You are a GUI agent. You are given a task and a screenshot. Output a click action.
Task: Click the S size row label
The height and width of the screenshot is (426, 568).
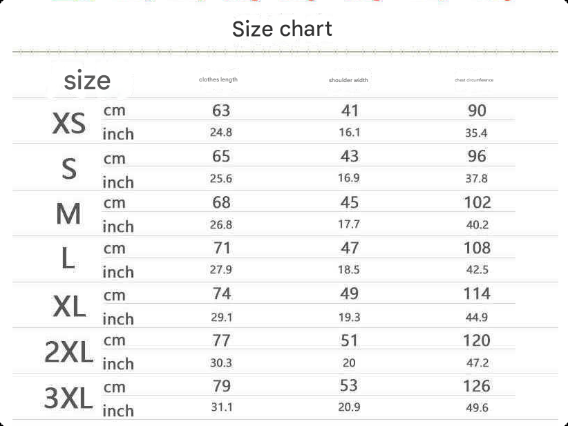69,168
